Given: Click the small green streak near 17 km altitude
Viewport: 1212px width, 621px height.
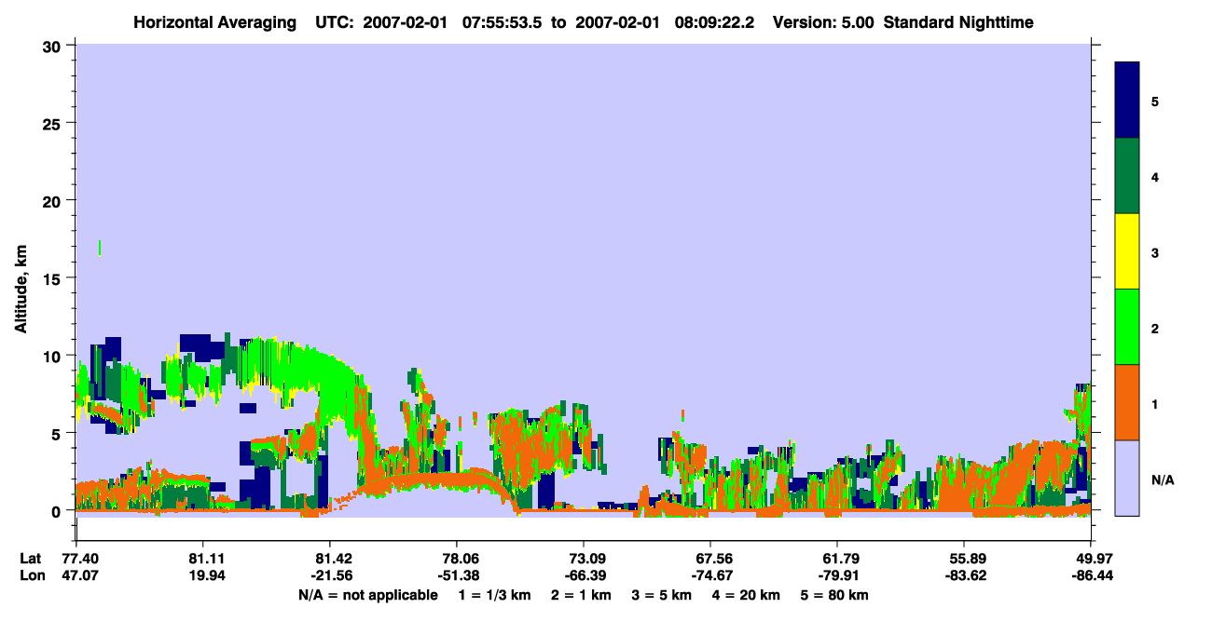Looking at the screenshot, I should [x=99, y=247].
